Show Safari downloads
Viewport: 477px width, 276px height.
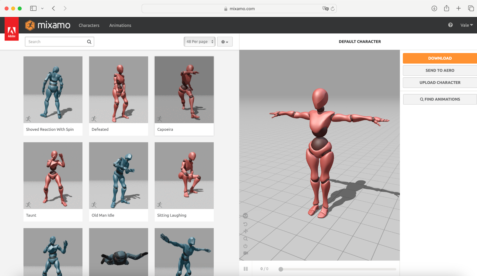[x=434, y=8]
